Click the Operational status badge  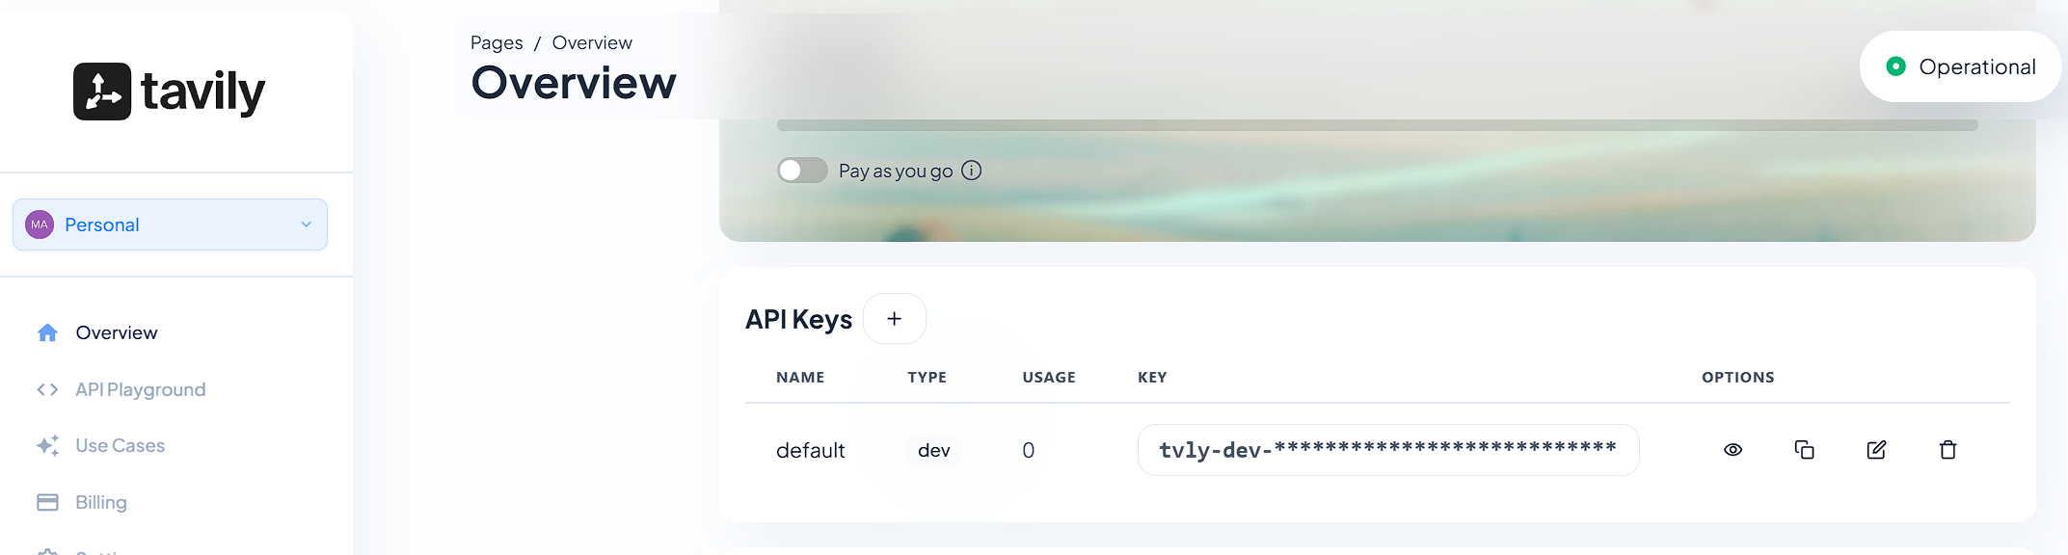[1960, 66]
